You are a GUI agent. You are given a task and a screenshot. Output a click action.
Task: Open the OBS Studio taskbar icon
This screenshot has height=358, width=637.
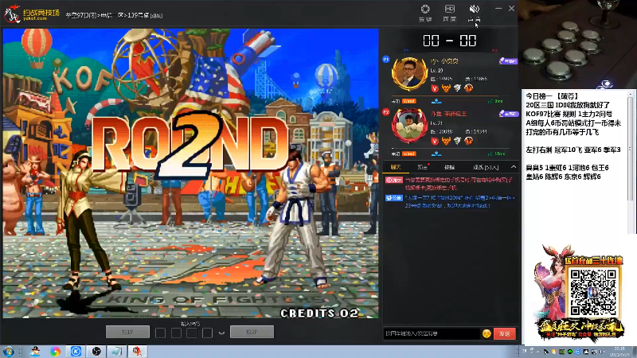[96, 351]
